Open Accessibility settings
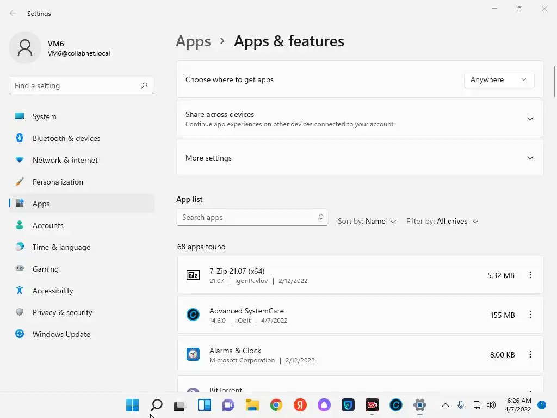The height and width of the screenshot is (418, 557). tap(82, 291)
